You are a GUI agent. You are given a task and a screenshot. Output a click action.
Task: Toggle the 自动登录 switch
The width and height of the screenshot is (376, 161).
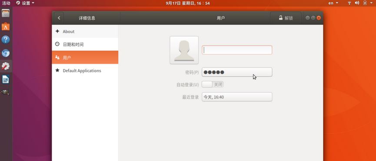[x=213, y=84]
